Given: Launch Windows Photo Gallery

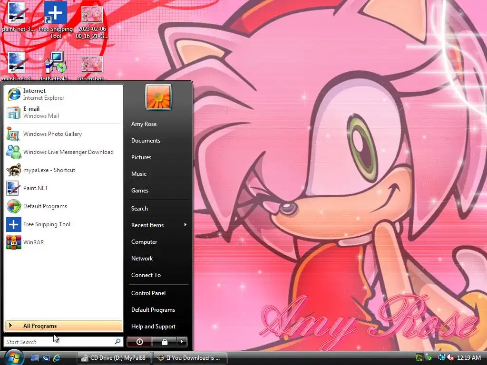Looking at the screenshot, I should [x=64, y=134].
